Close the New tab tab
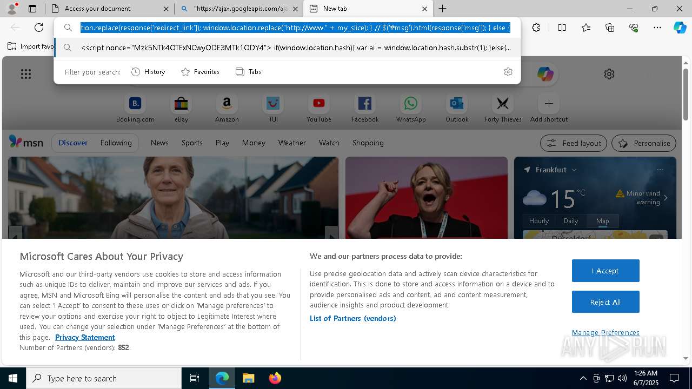Viewport: 692px width, 389px height. (424, 9)
